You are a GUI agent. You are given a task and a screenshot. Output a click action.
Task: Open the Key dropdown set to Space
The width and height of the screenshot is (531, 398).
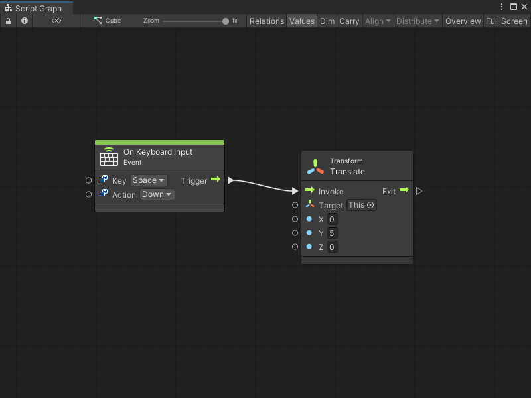click(149, 180)
